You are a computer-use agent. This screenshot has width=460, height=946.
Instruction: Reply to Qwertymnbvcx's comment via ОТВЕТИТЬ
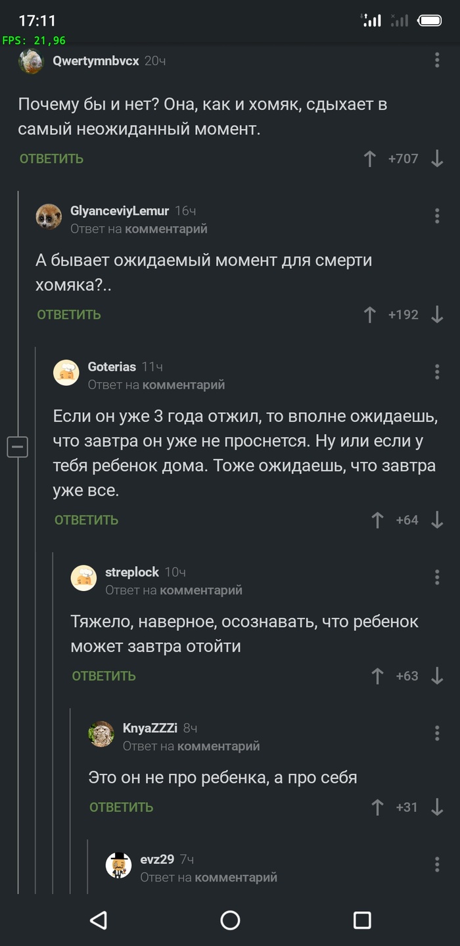pos(51,158)
